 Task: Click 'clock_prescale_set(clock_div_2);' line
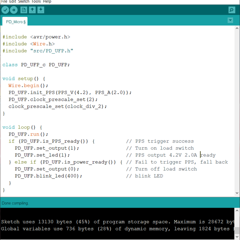point(58,106)
